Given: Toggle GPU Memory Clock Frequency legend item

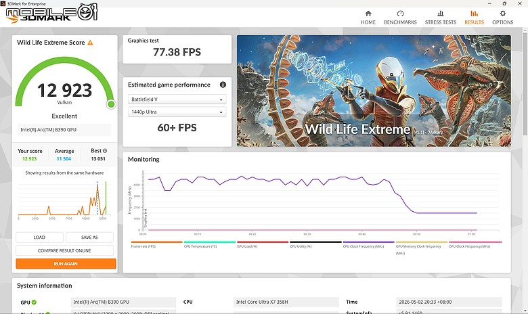Looking at the screenshot, I should tap(422, 248).
